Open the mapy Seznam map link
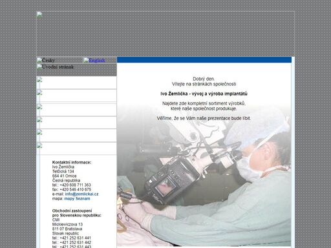Viewport: 331px width, 248px height. click(x=77, y=198)
